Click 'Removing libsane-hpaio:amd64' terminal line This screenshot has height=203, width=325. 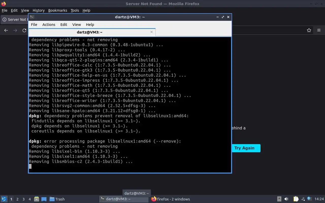click(92, 111)
